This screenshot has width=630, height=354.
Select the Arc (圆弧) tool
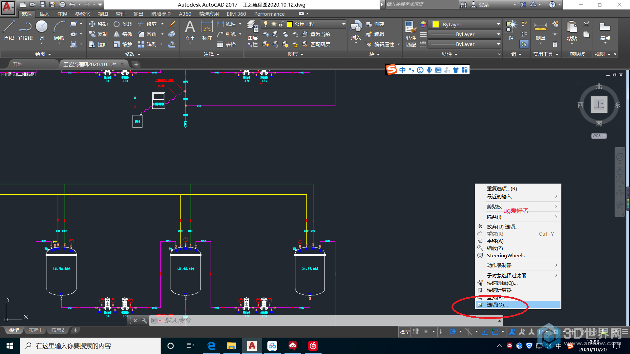pyautogui.click(x=59, y=30)
